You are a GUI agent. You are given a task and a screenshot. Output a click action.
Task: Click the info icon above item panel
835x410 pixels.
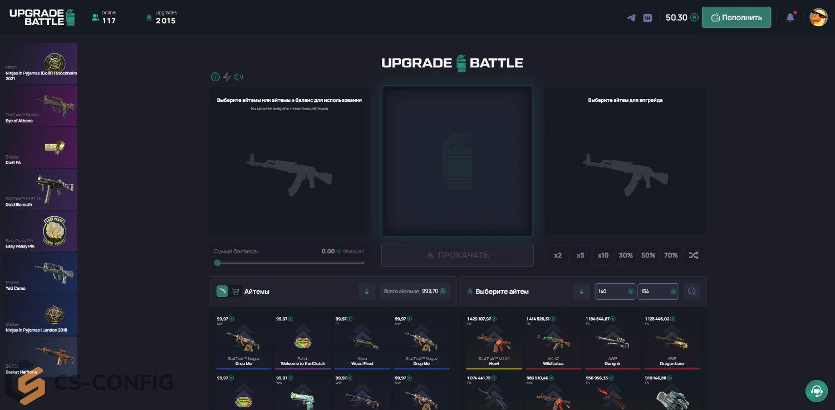click(215, 77)
